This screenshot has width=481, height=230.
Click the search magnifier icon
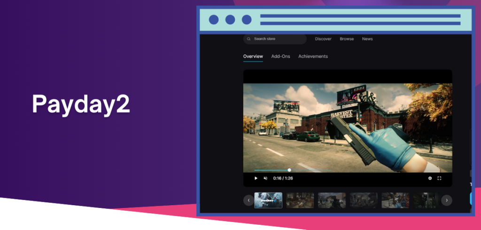[x=249, y=39]
